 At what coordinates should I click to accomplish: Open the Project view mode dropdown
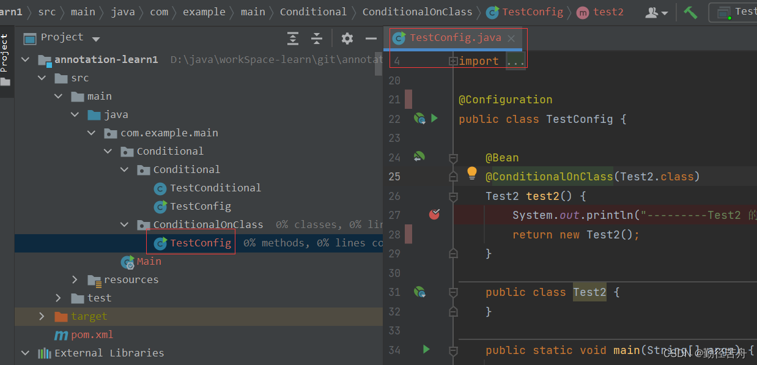pyautogui.click(x=96, y=38)
